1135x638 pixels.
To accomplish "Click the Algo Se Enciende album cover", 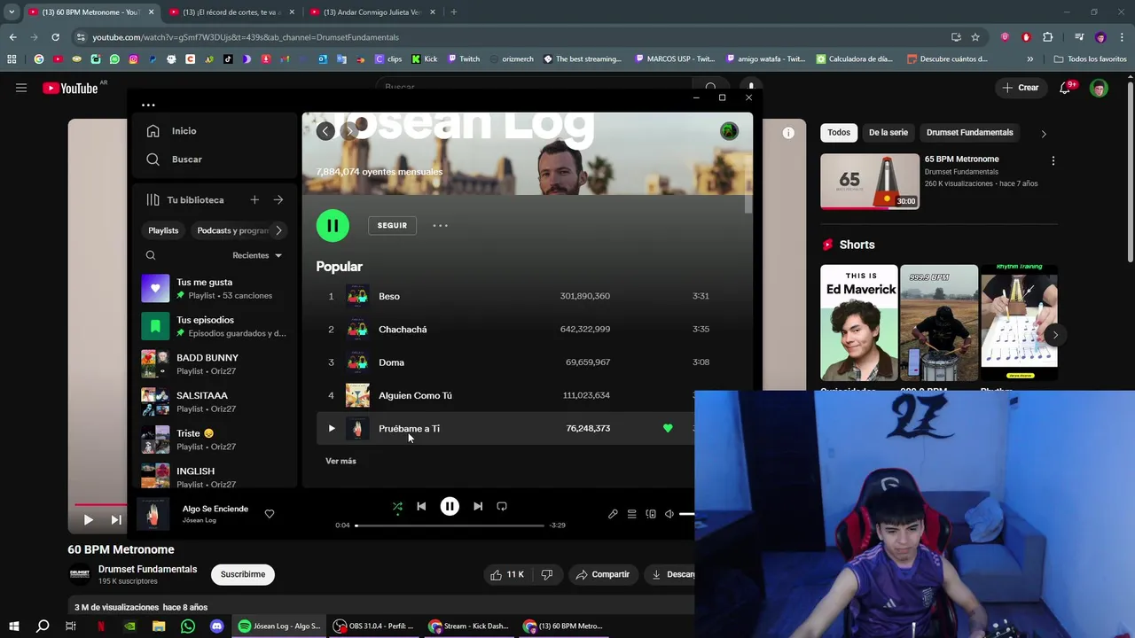I will pyautogui.click(x=153, y=514).
